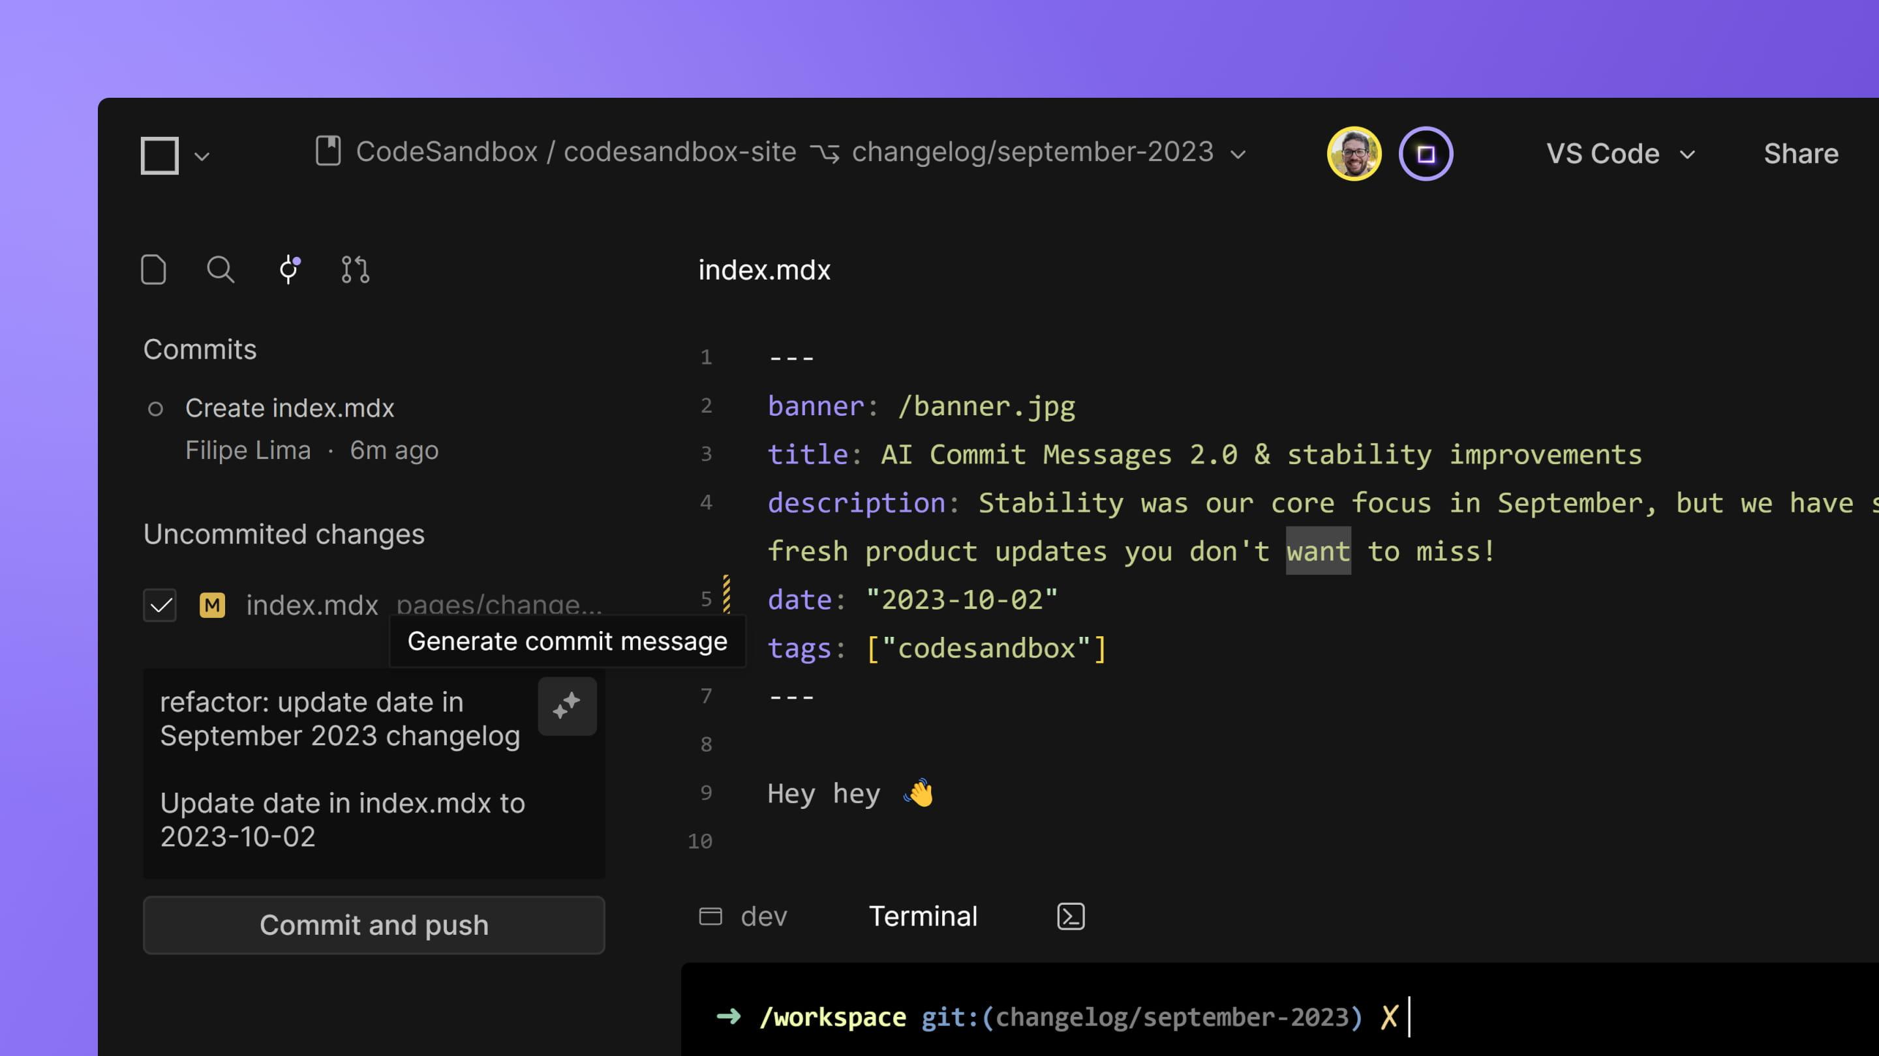Open a new terminal with the terminal icon
The height and width of the screenshot is (1056, 1879).
coord(1070,916)
